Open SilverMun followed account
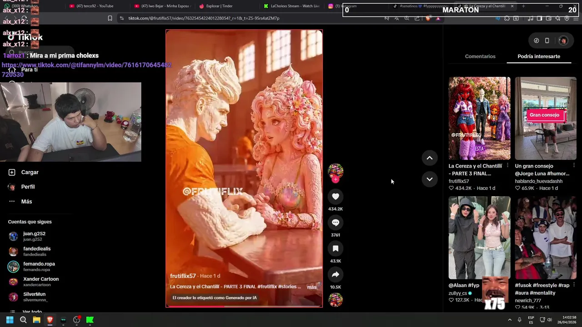The height and width of the screenshot is (327, 582). tap(28, 297)
